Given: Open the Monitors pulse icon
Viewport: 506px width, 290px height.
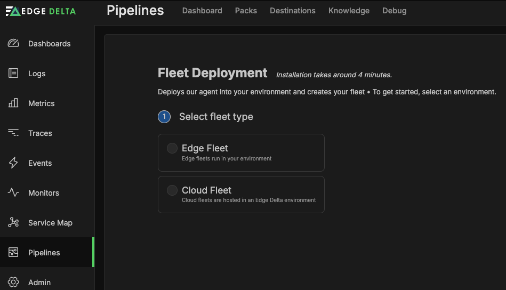Looking at the screenshot, I should [13, 193].
